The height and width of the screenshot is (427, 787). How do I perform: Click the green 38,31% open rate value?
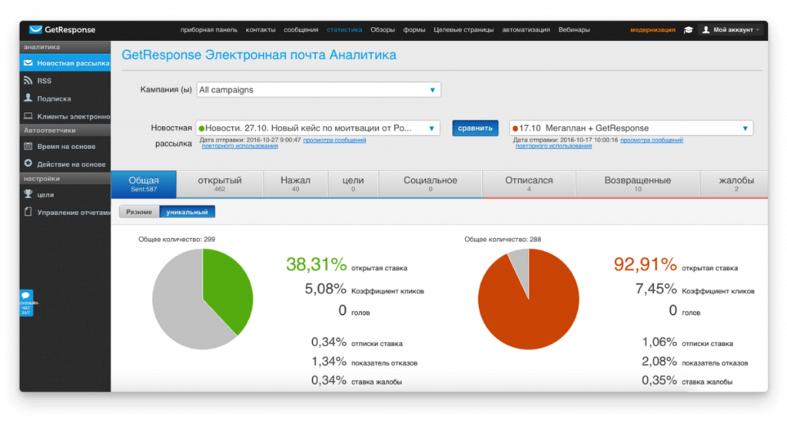tap(316, 264)
